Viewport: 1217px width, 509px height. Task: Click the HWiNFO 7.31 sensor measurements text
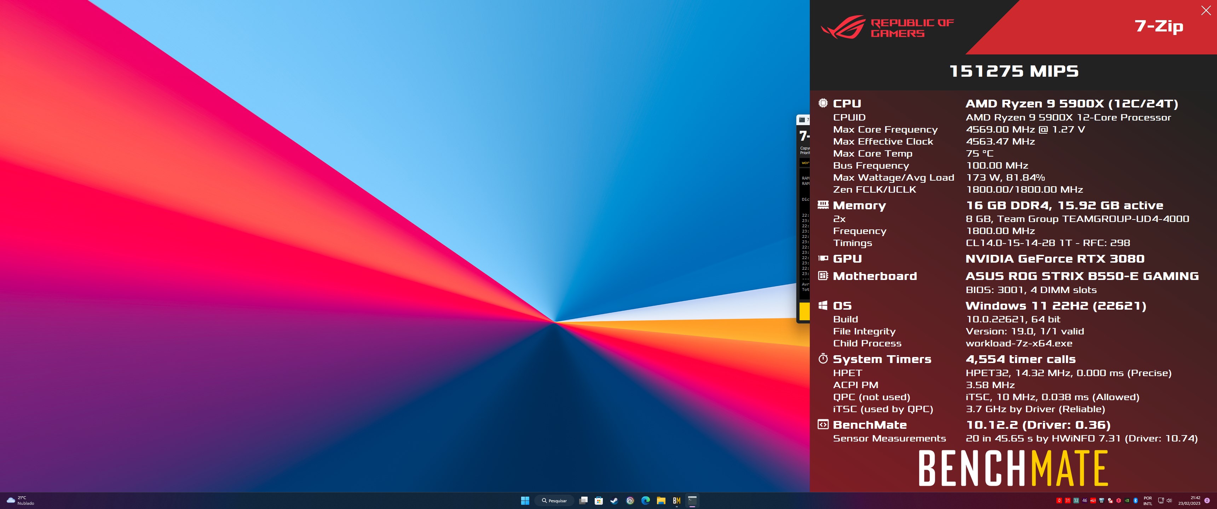tap(1082, 438)
